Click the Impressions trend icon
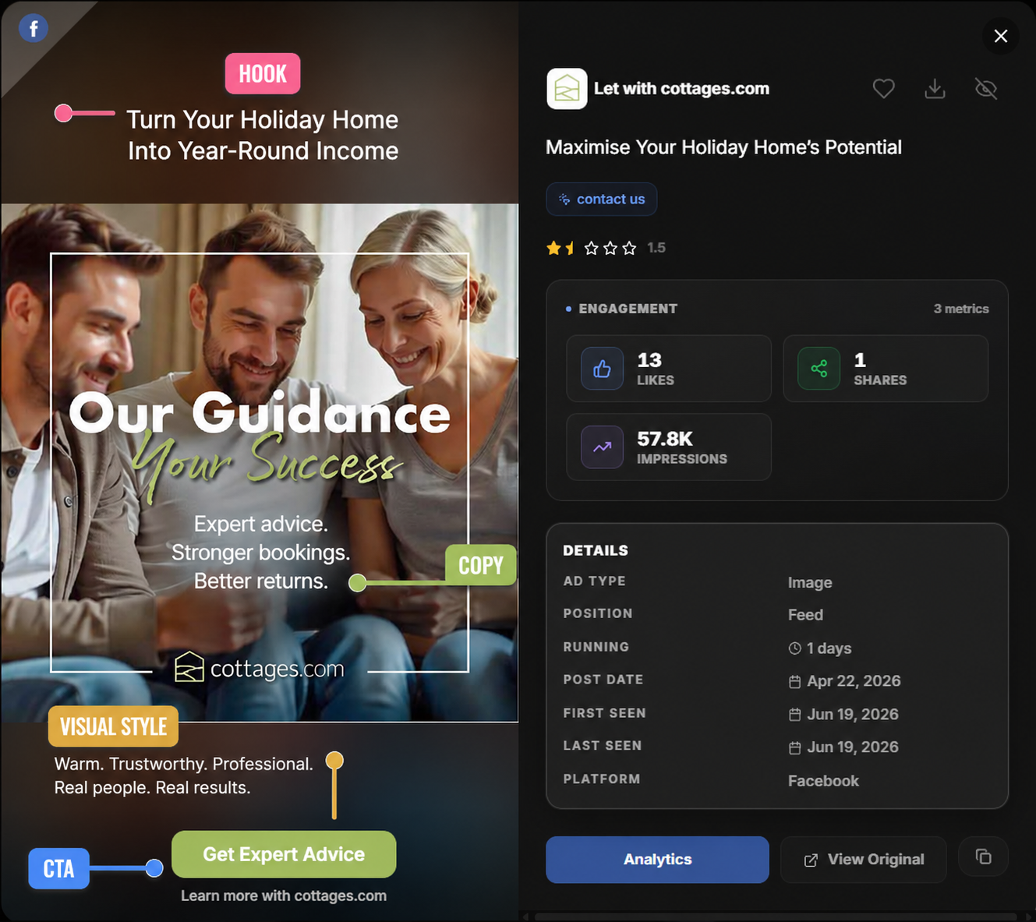The height and width of the screenshot is (922, 1036). coord(602,447)
